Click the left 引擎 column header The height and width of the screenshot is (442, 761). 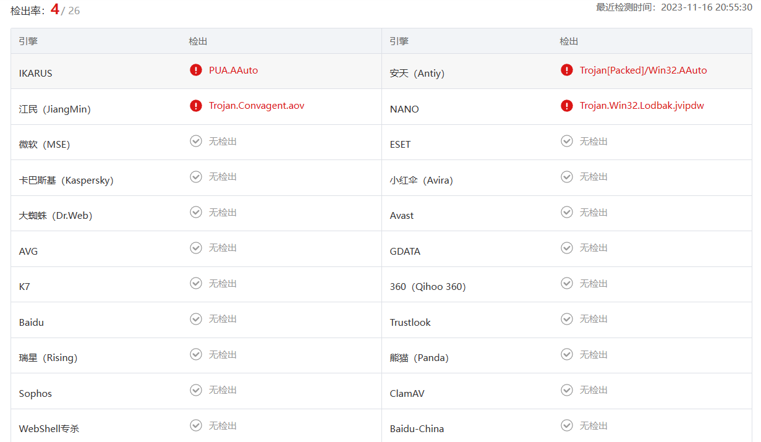point(28,41)
